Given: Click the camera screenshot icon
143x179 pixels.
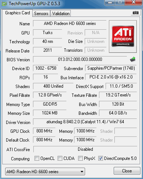Looking at the screenshot, I should 136,12.
